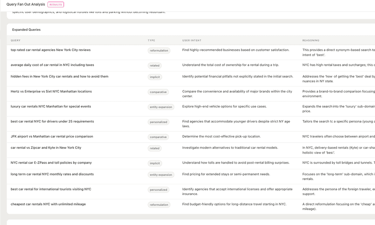Select 'cheapest car rentals NYC unlimited mileage' query
Screen dimensions: 375x225
(x=48, y=204)
